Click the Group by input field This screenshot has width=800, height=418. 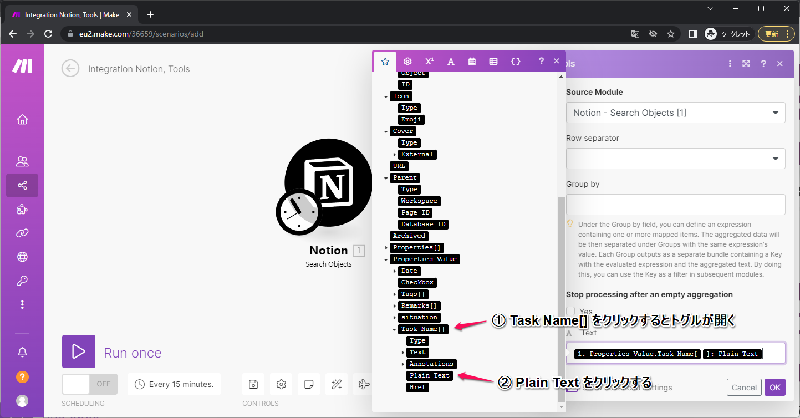[675, 205]
